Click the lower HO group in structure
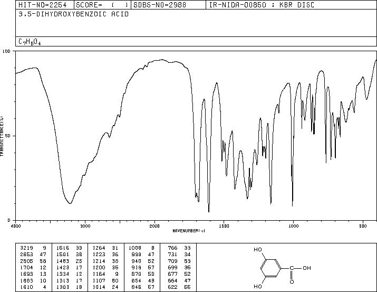Image resolution: width=377 pixels, height=292 pixels. pos(258,287)
